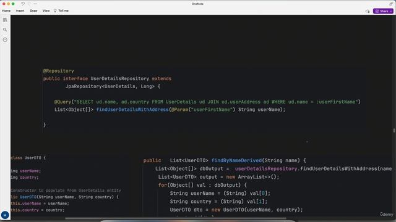Click the 'Constructor to populate' comment
The height and width of the screenshot is (222, 396).
coord(66,191)
